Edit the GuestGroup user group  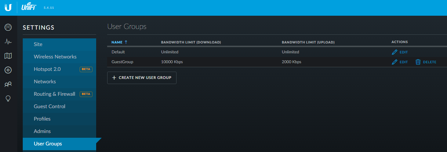(400, 62)
